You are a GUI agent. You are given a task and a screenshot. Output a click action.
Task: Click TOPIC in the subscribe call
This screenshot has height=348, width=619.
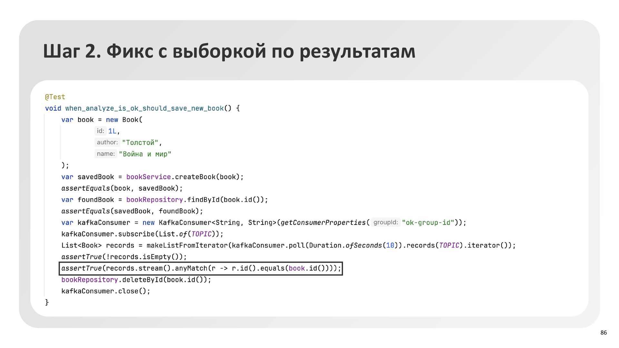[201, 234]
